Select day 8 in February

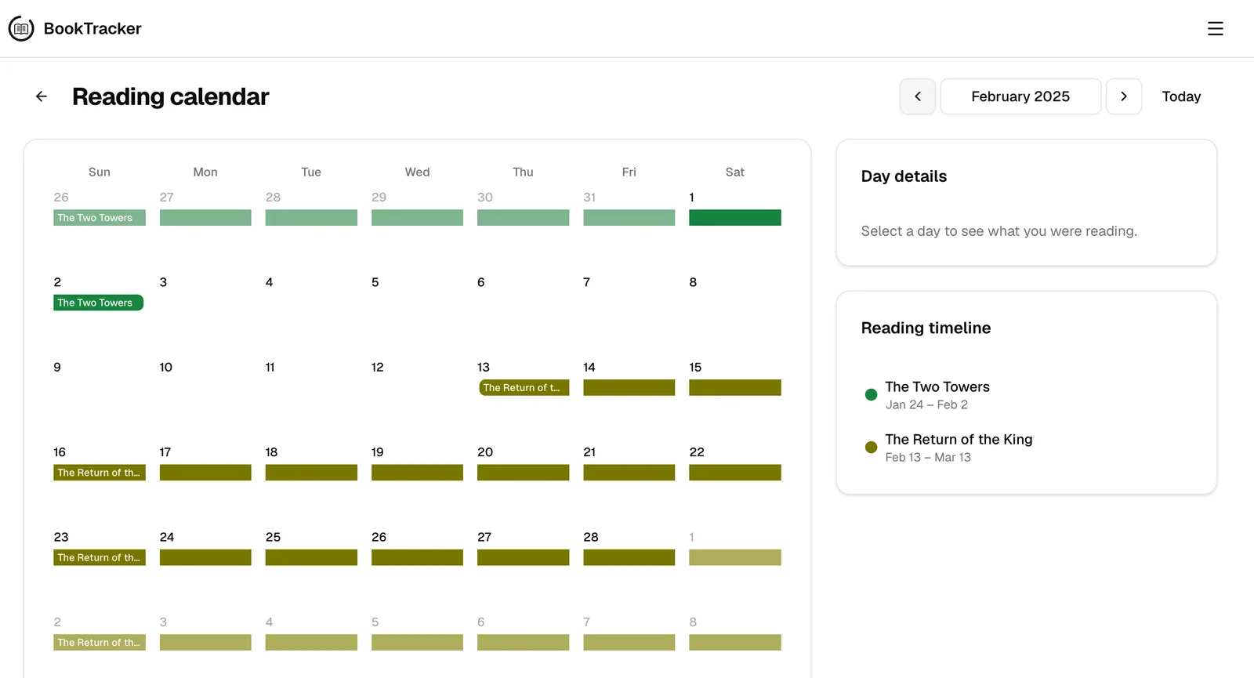693,282
